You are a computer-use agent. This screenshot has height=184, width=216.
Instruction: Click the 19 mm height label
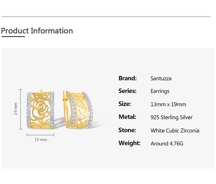pos(15,109)
